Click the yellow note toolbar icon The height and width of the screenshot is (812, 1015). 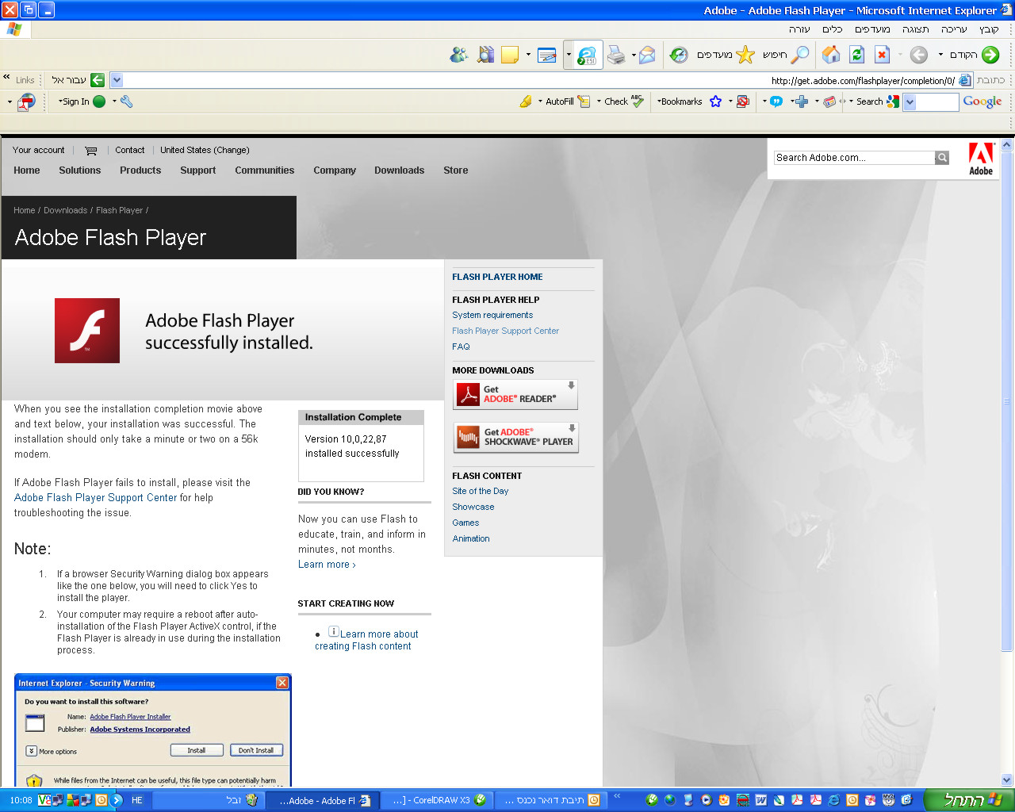[510, 55]
